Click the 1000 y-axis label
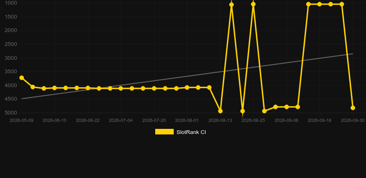Viewport: 366px width, 178px height. click(x=11, y=3)
